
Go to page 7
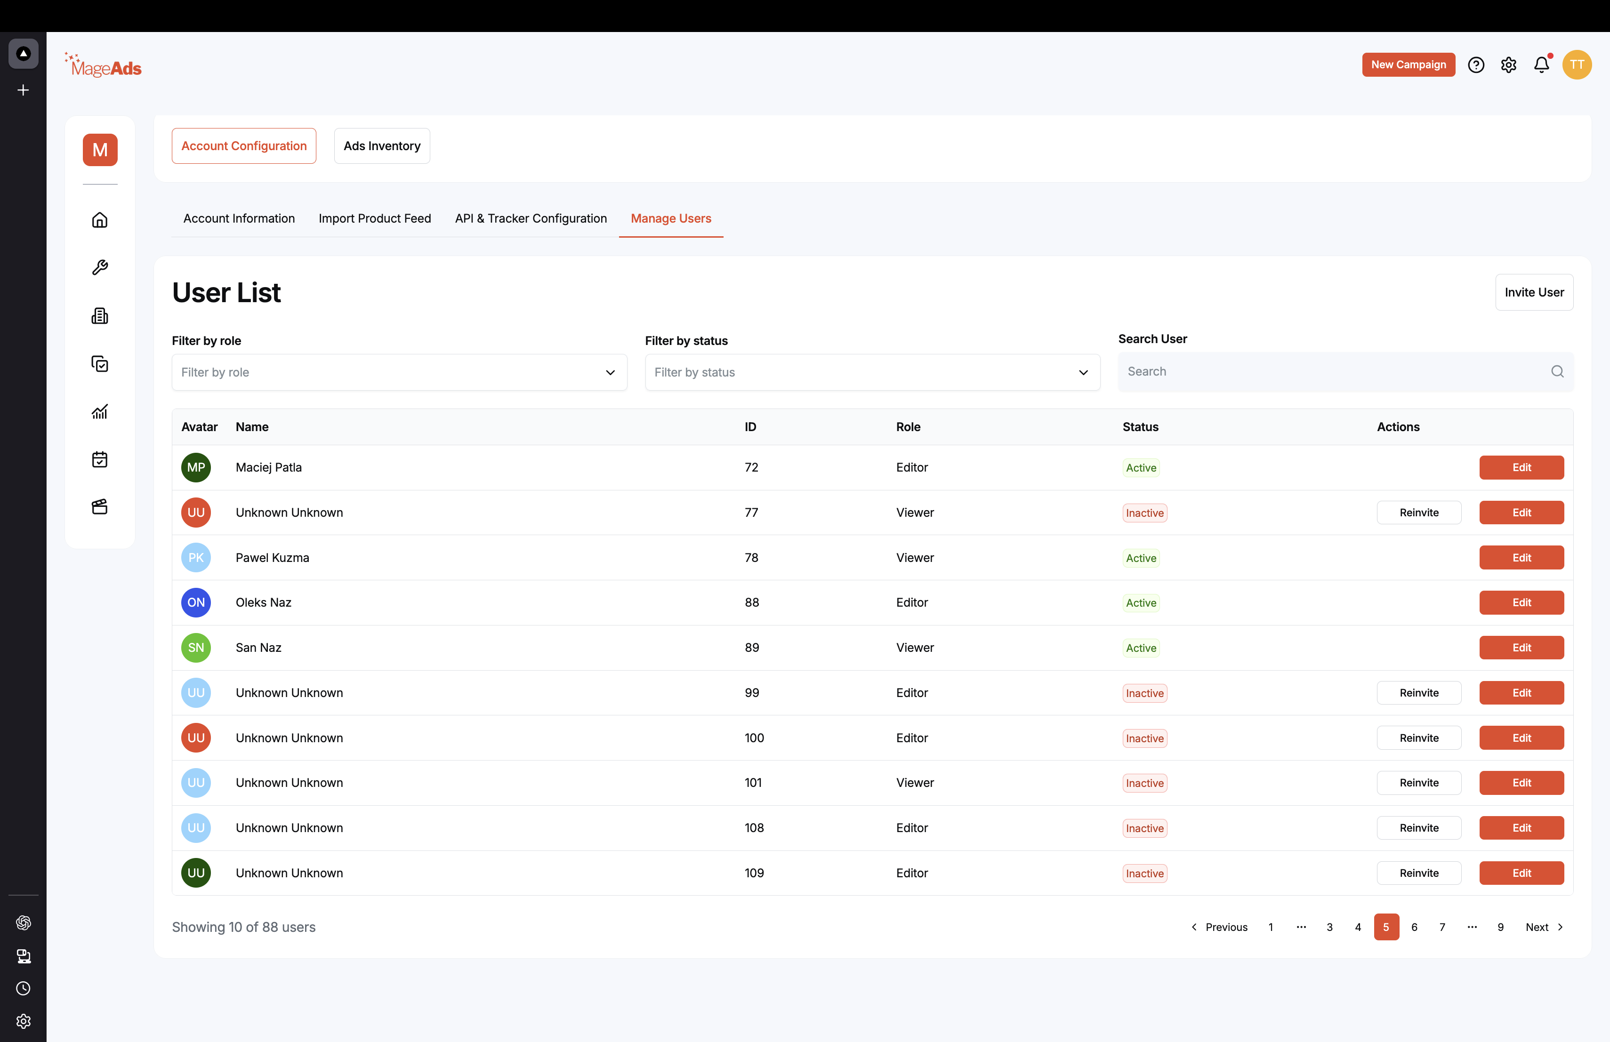click(x=1442, y=927)
